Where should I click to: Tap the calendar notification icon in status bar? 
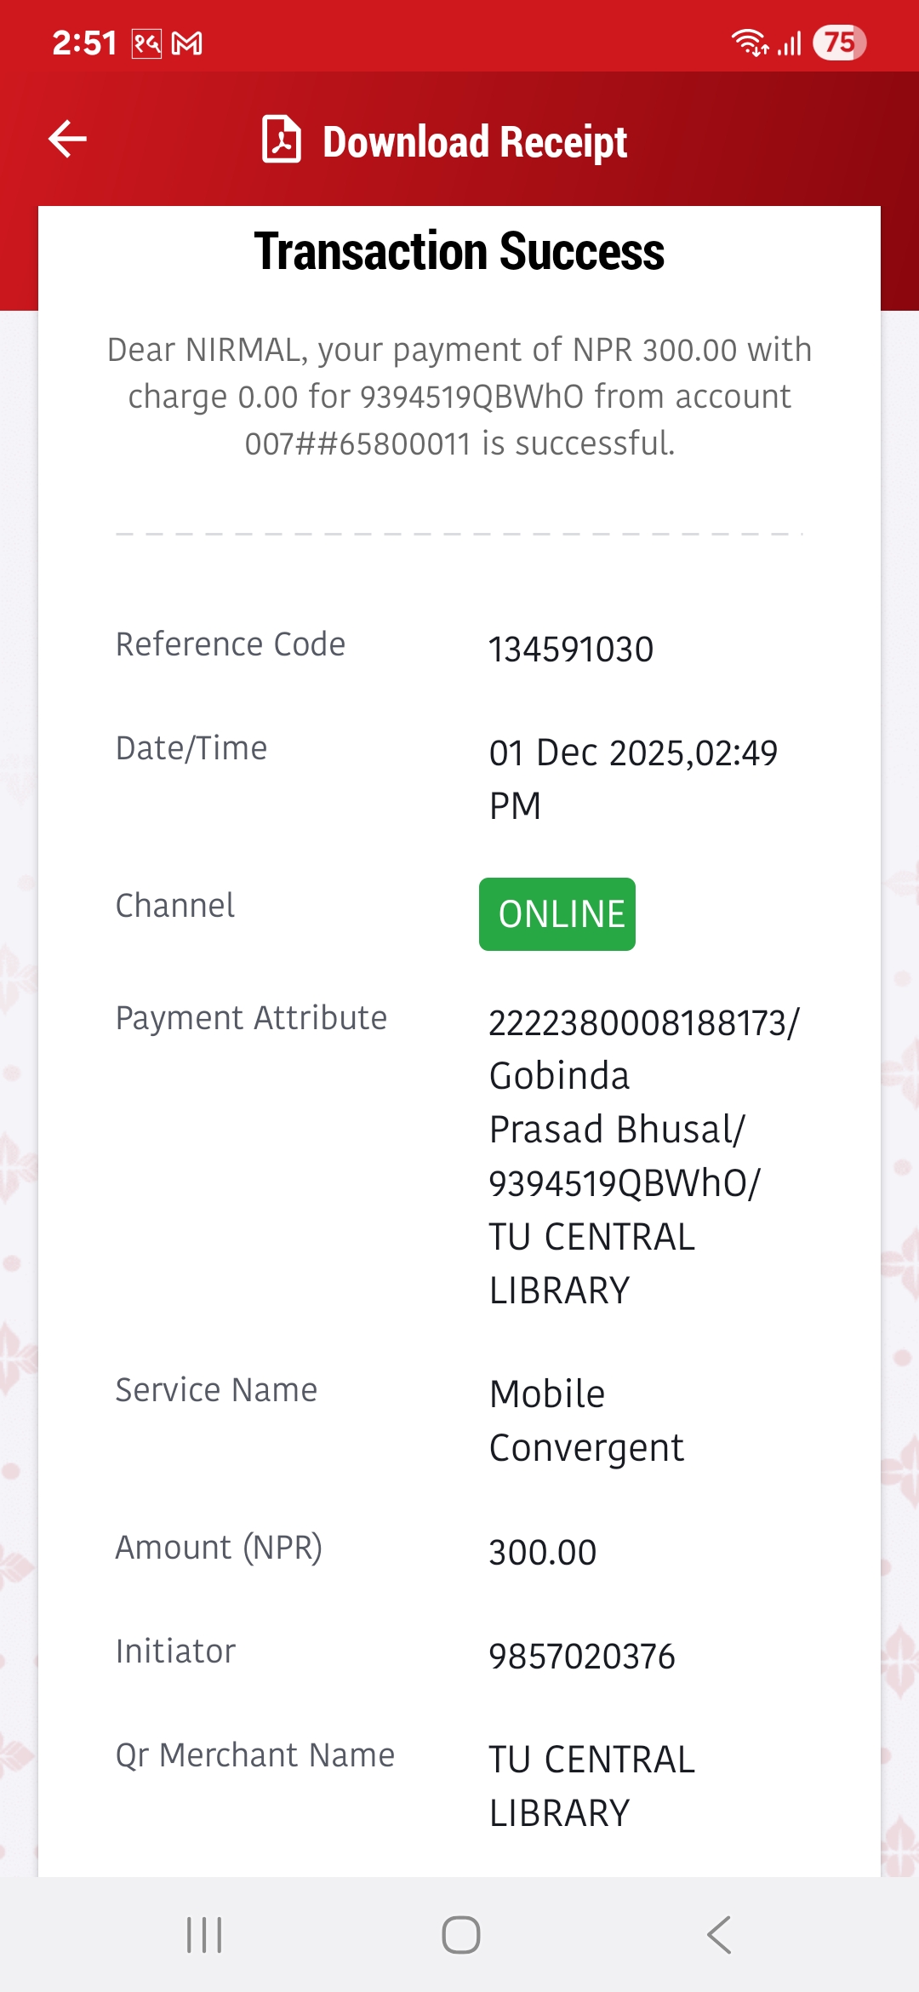coord(146,43)
